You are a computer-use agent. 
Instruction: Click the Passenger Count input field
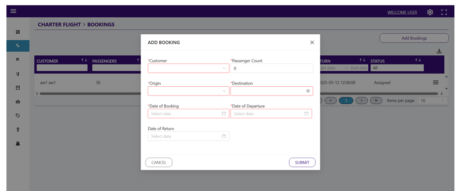tap(272, 69)
